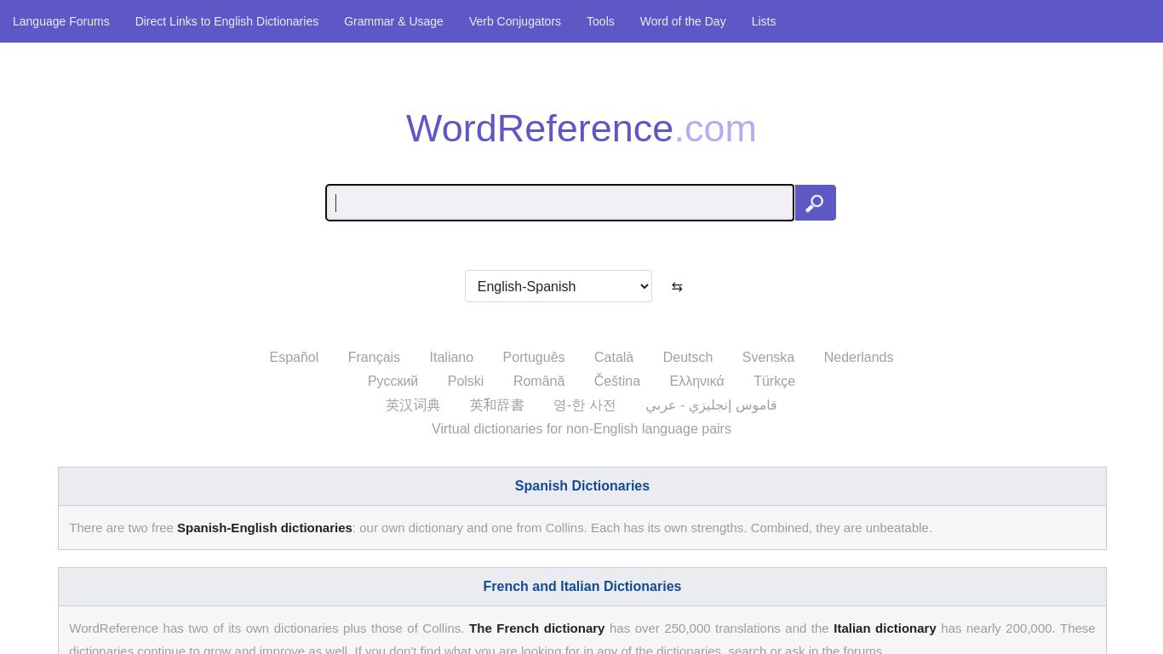Click the Spanish Dictionaries section heading
Viewport: 1163px width, 654px height.
point(582,486)
